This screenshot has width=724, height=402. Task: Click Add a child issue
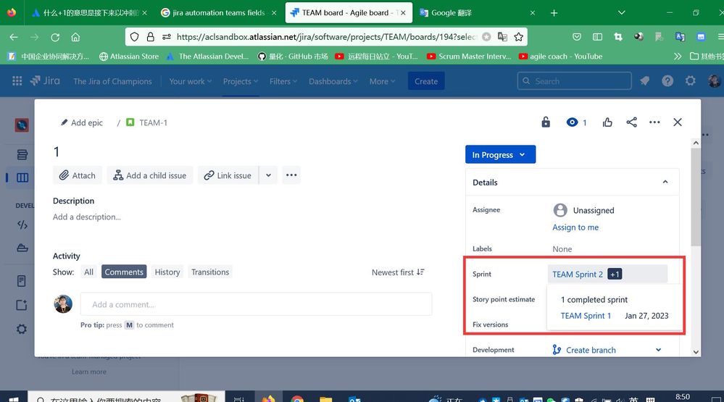[149, 175]
